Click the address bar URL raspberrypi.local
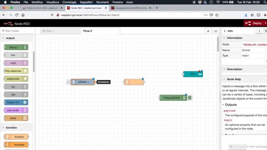 pos(90,15)
